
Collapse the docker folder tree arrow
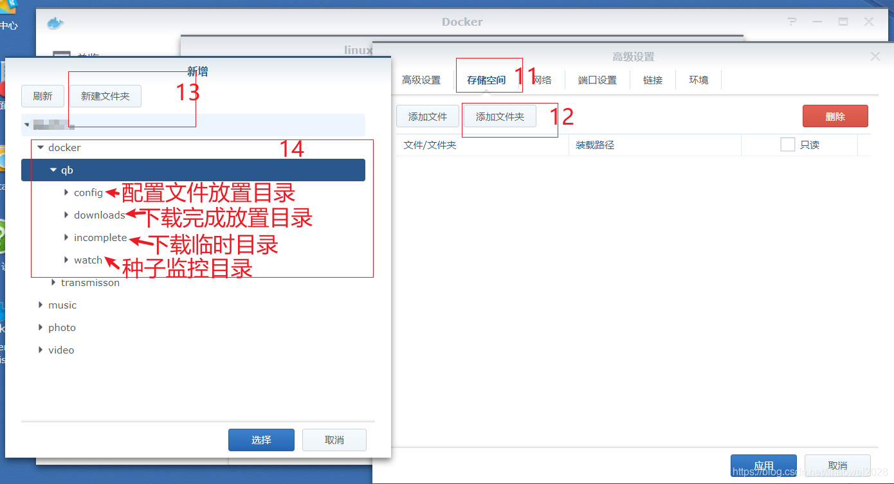point(41,148)
